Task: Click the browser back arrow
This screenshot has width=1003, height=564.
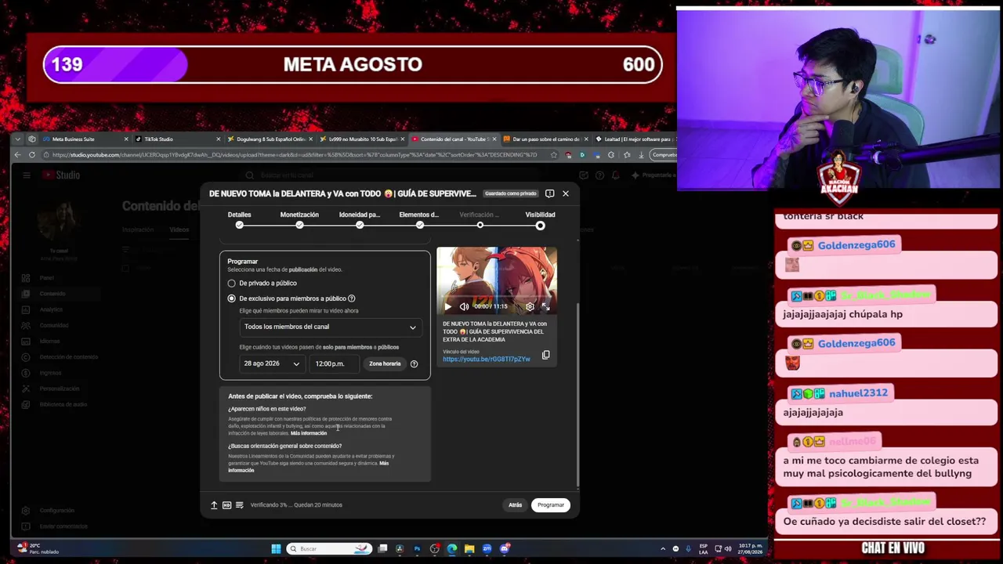Action: pos(17,155)
